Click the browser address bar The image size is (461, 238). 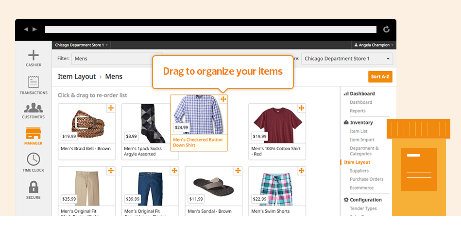210,30
